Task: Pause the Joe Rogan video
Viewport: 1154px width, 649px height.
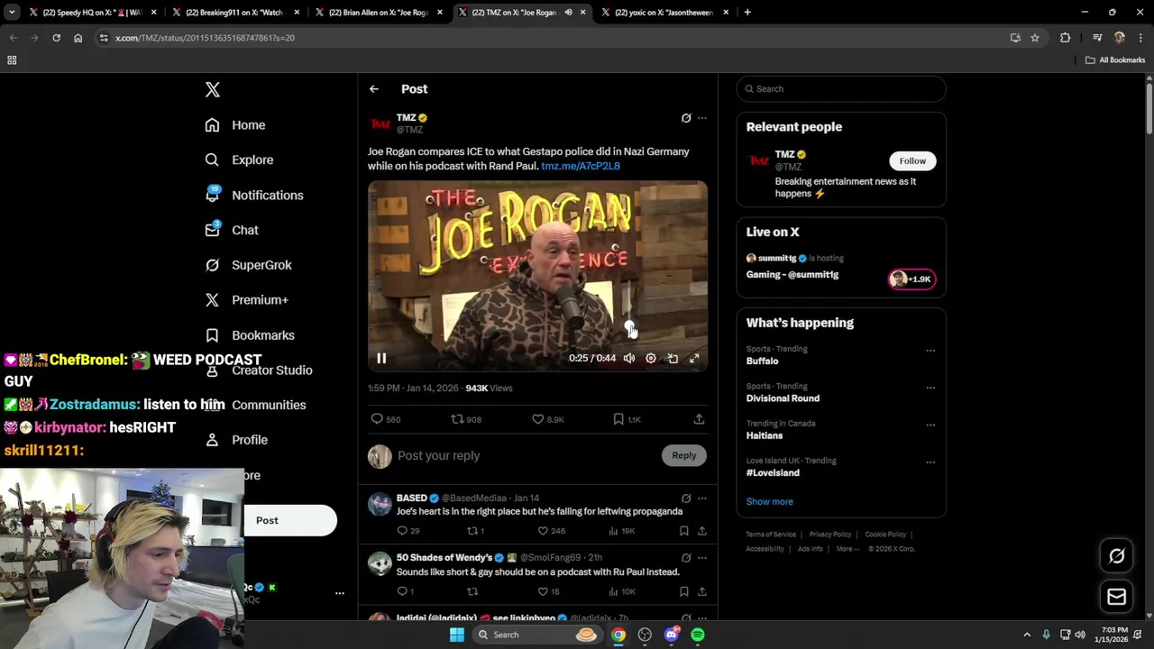Action: point(381,358)
